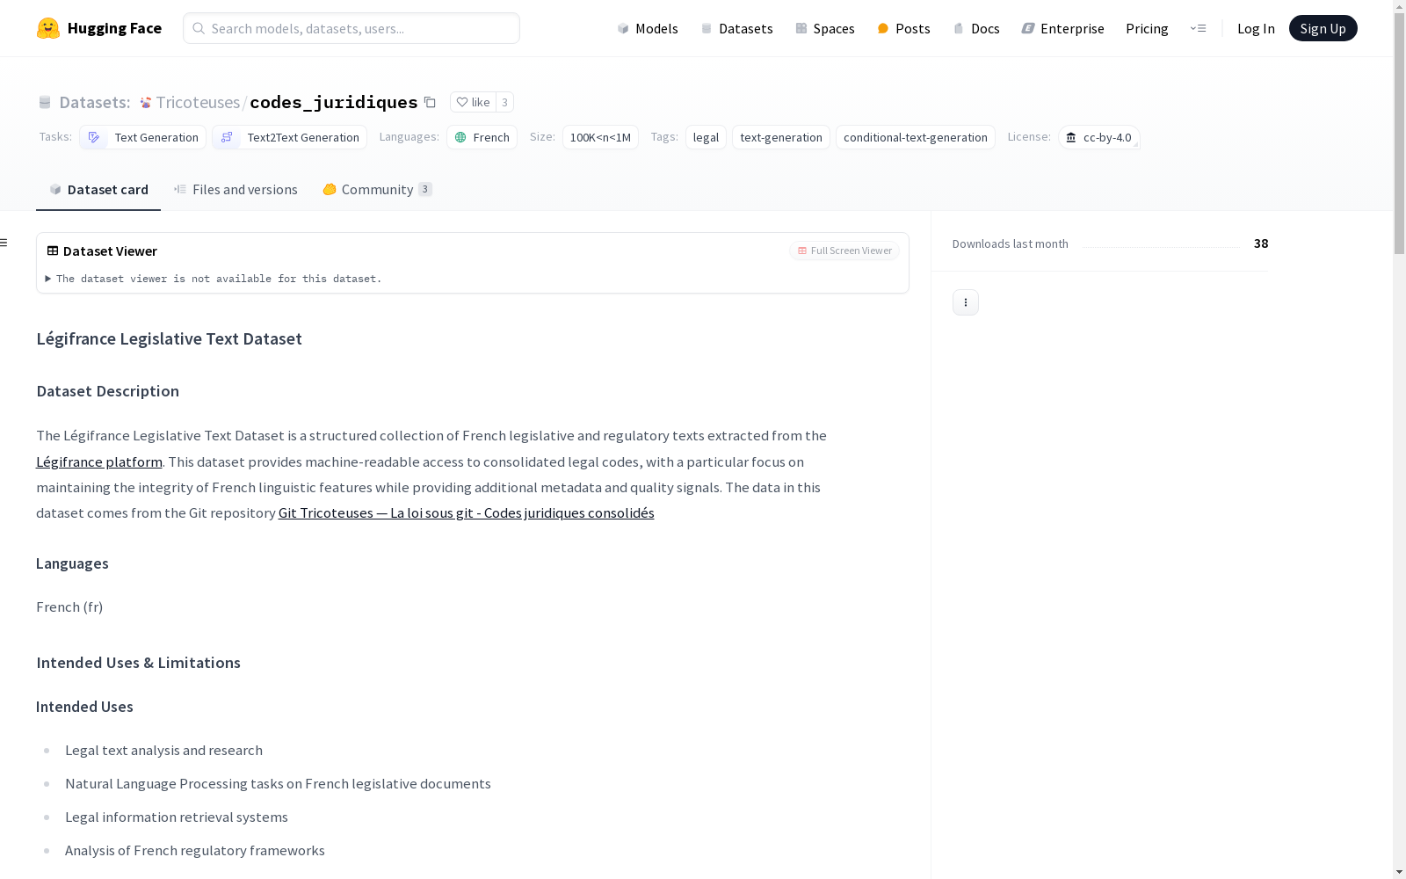
Task: Select the Dataset card tab
Action: click(98, 189)
